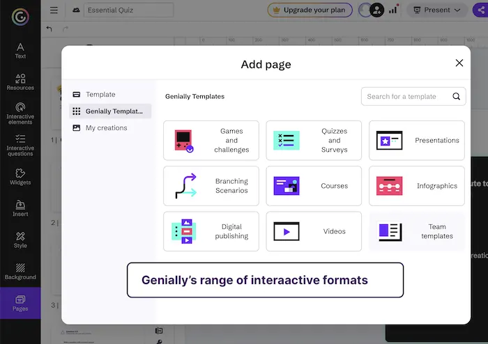Click the cloud save status icon

[x=76, y=10]
